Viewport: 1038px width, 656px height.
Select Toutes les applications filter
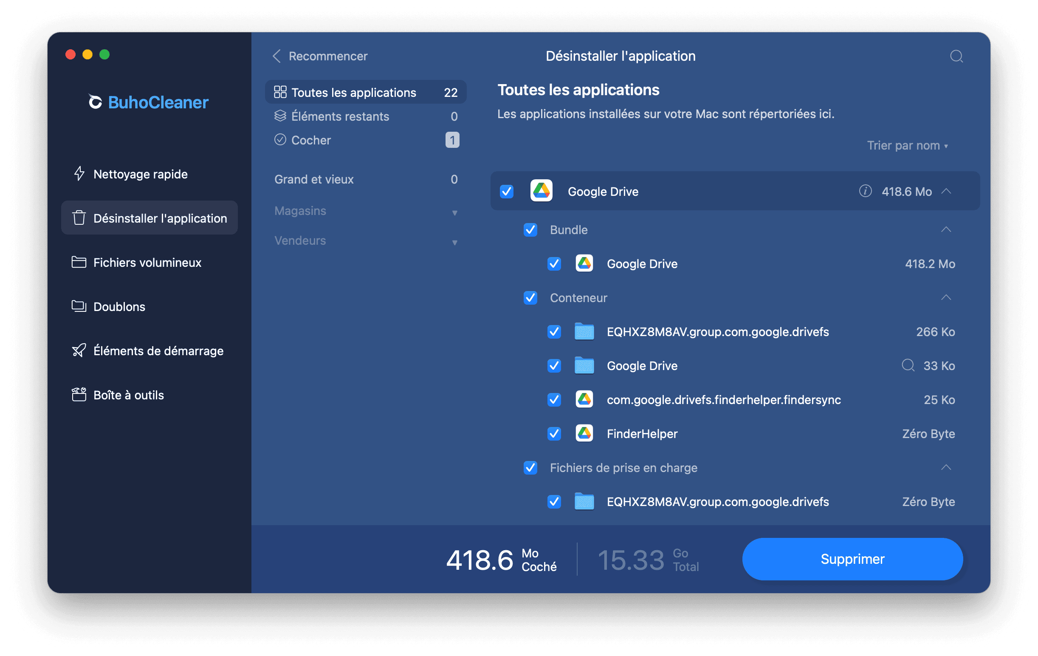(x=366, y=92)
